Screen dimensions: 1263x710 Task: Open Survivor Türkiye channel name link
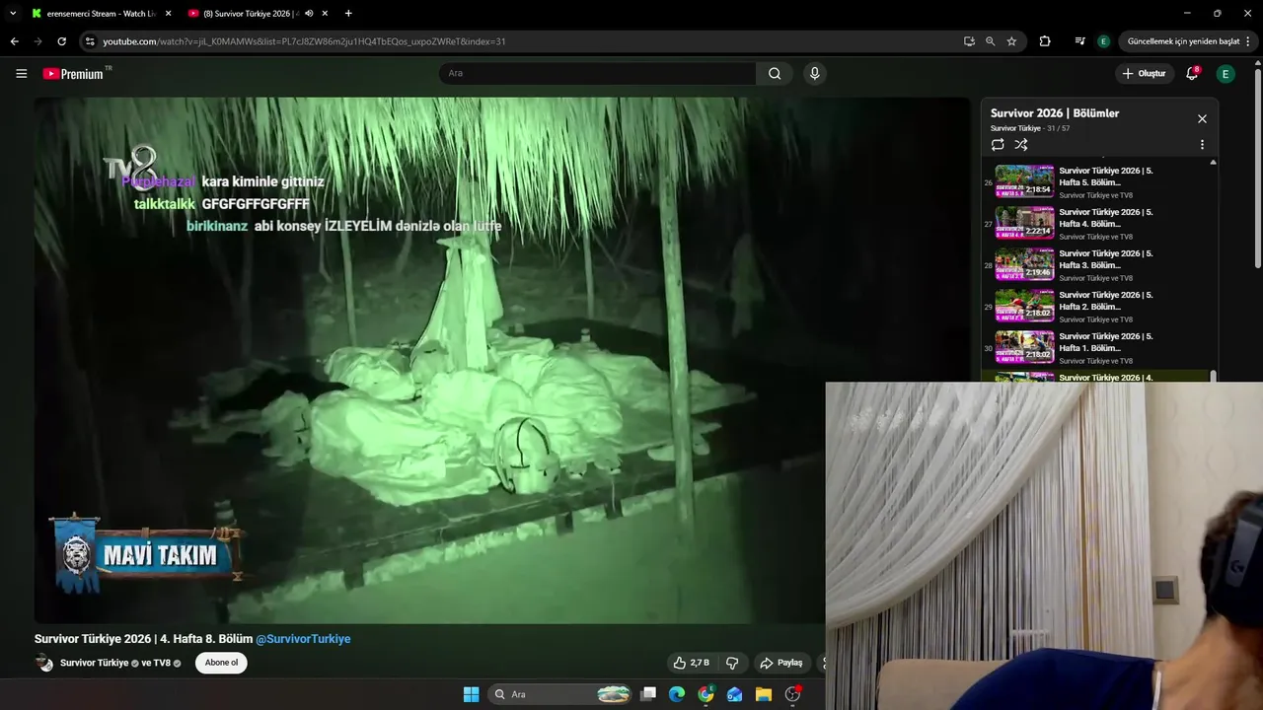[x=94, y=663]
